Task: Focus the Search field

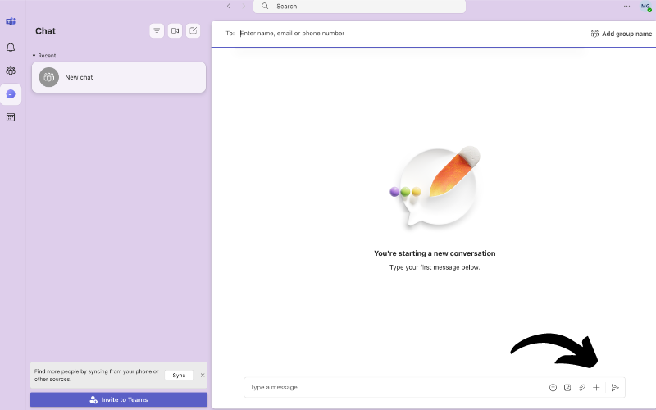Action: tap(359, 7)
